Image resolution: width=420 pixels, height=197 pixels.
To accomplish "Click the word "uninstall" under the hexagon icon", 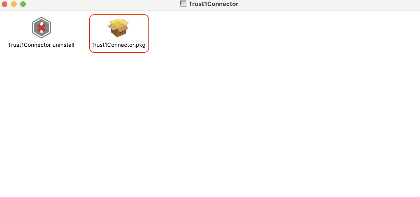I will [63, 45].
